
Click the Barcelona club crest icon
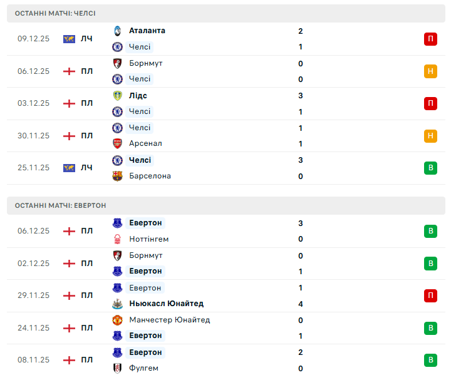tap(117, 176)
